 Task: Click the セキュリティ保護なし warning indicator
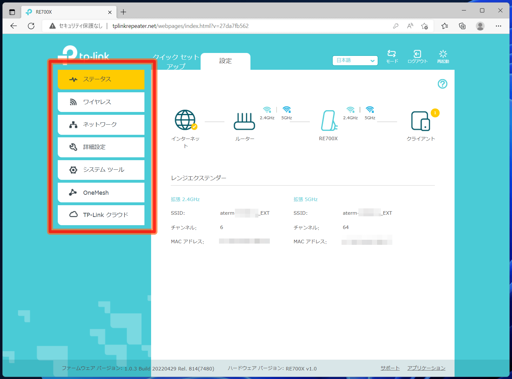click(x=76, y=26)
